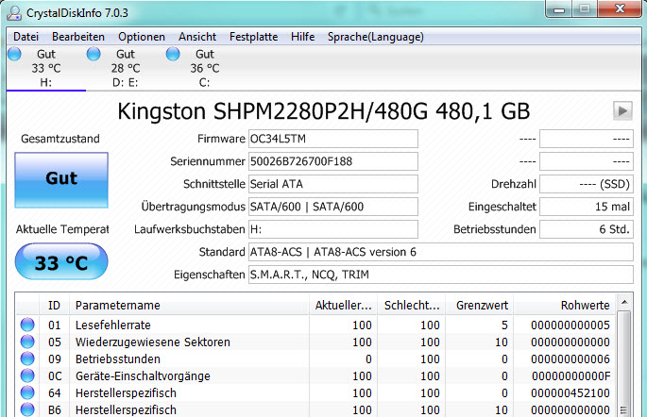The width and height of the screenshot is (647, 417).
Task: Click the Laufwerksbuchstaben field H:
Action: (333, 229)
